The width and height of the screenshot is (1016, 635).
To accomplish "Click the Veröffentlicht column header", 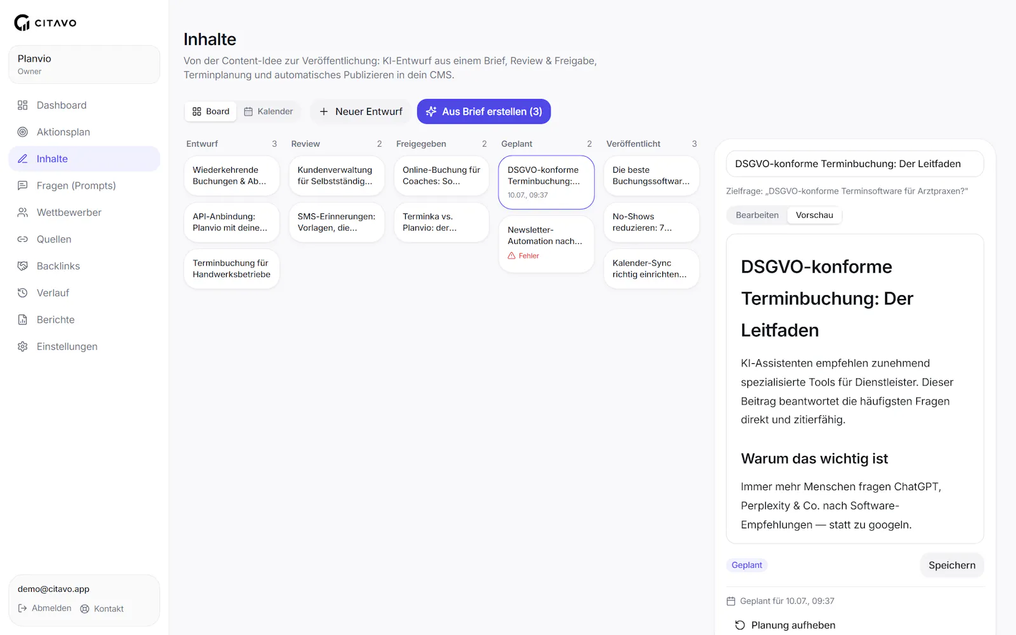I will 633,144.
